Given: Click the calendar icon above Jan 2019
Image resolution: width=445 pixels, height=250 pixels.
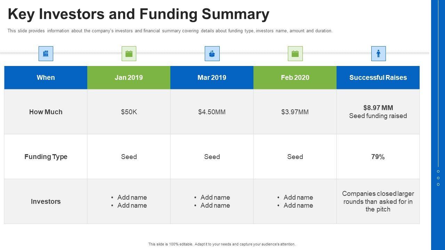Looking at the screenshot, I should tap(129, 54).
